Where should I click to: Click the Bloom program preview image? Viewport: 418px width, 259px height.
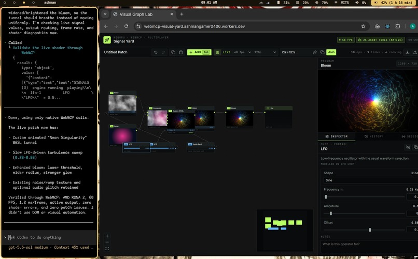pyautogui.click(x=368, y=101)
